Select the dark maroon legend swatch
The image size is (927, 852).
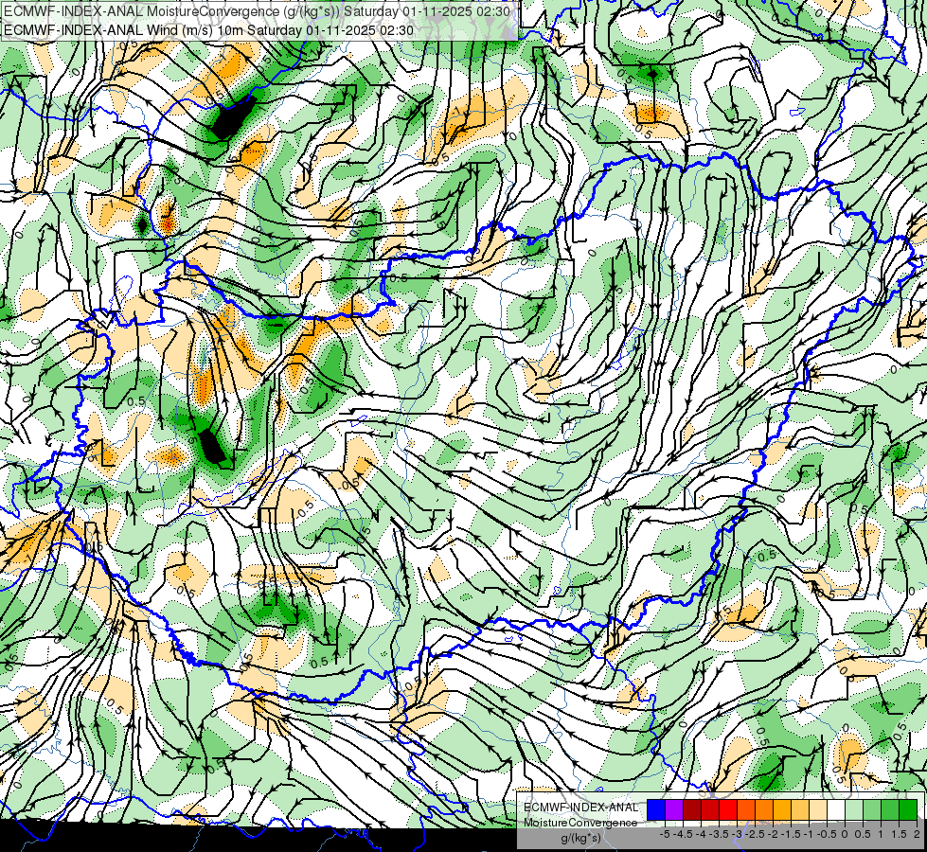tap(692, 810)
